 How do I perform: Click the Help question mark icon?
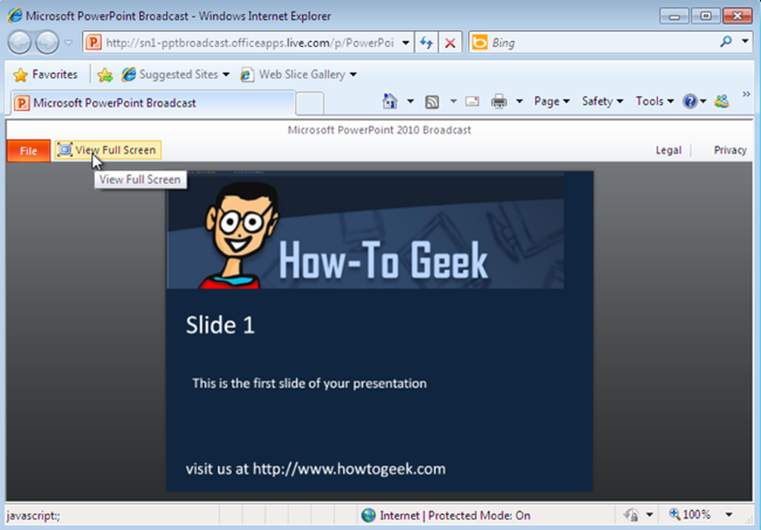click(x=689, y=101)
